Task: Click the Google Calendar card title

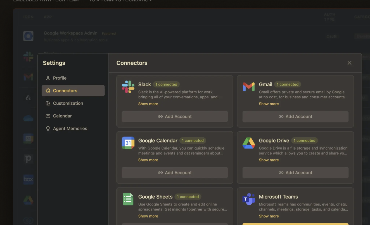Action: pyautogui.click(x=158, y=141)
